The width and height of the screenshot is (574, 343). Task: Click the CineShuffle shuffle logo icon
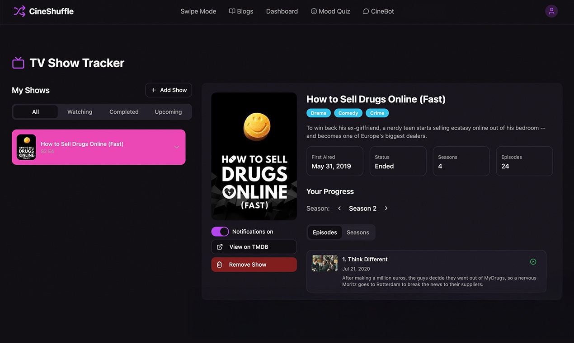19,11
